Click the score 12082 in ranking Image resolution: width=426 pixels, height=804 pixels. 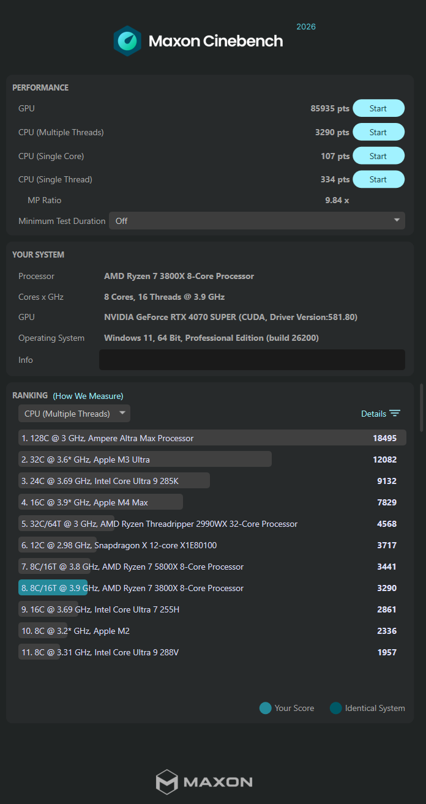point(384,460)
